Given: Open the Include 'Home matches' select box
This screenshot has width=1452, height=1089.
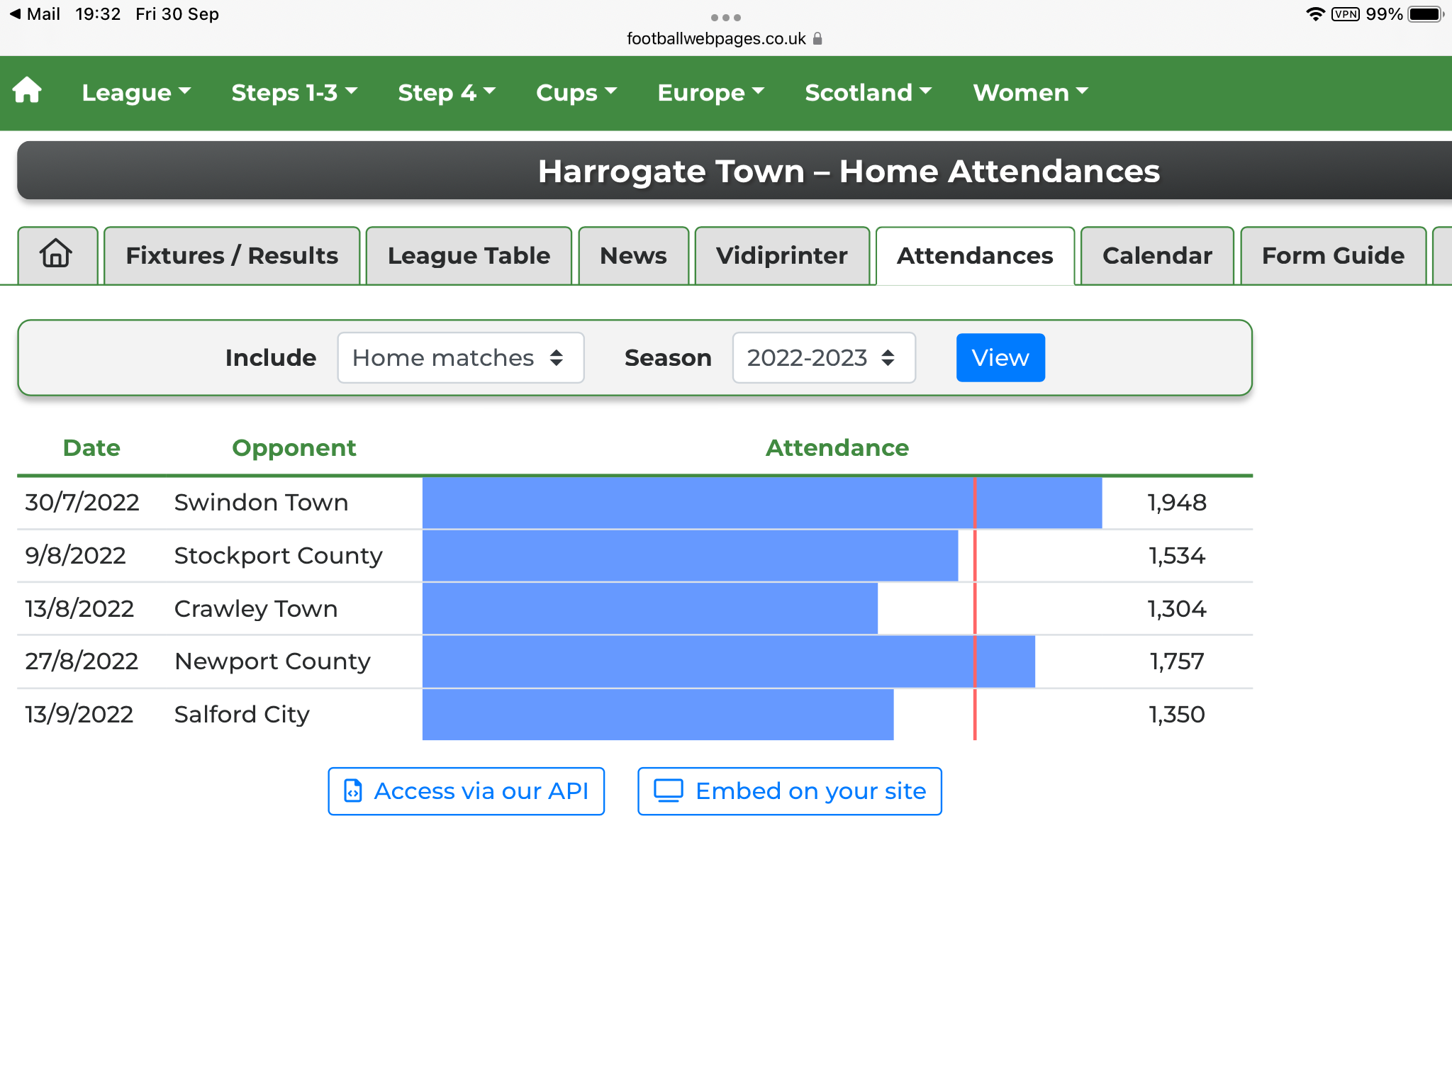Looking at the screenshot, I should 461,357.
